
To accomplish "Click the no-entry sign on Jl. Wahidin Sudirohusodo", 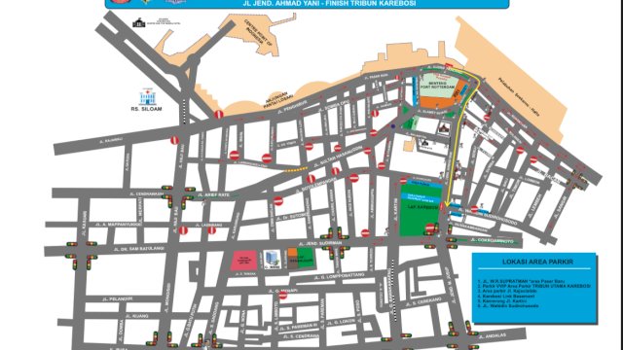I will (474, 209).
